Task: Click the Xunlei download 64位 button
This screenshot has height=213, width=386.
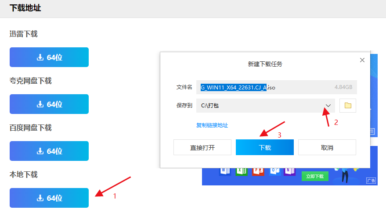Action: (49, 57)
